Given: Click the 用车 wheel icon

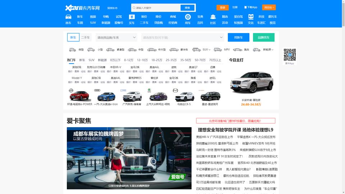Looking at the screenshot, I should (188, 17).
